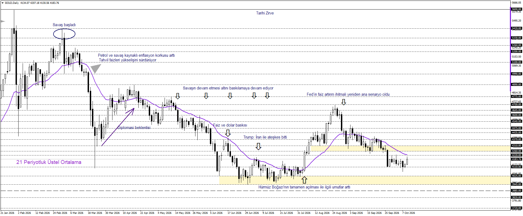The image size is (523, 216).
Task: Click the 4475.00 price level tag
Action: pos(516,128)
